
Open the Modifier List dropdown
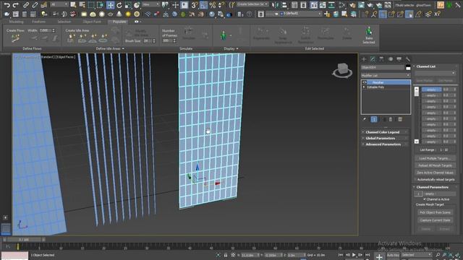click(386, 75)
